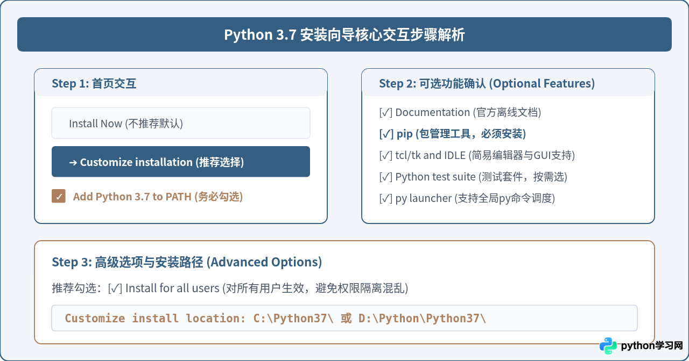This screenshot has width=689, height=361.
Task: Select the Step 3: 高级选项与安装路径 heading
Action: [x=187, y=262]
